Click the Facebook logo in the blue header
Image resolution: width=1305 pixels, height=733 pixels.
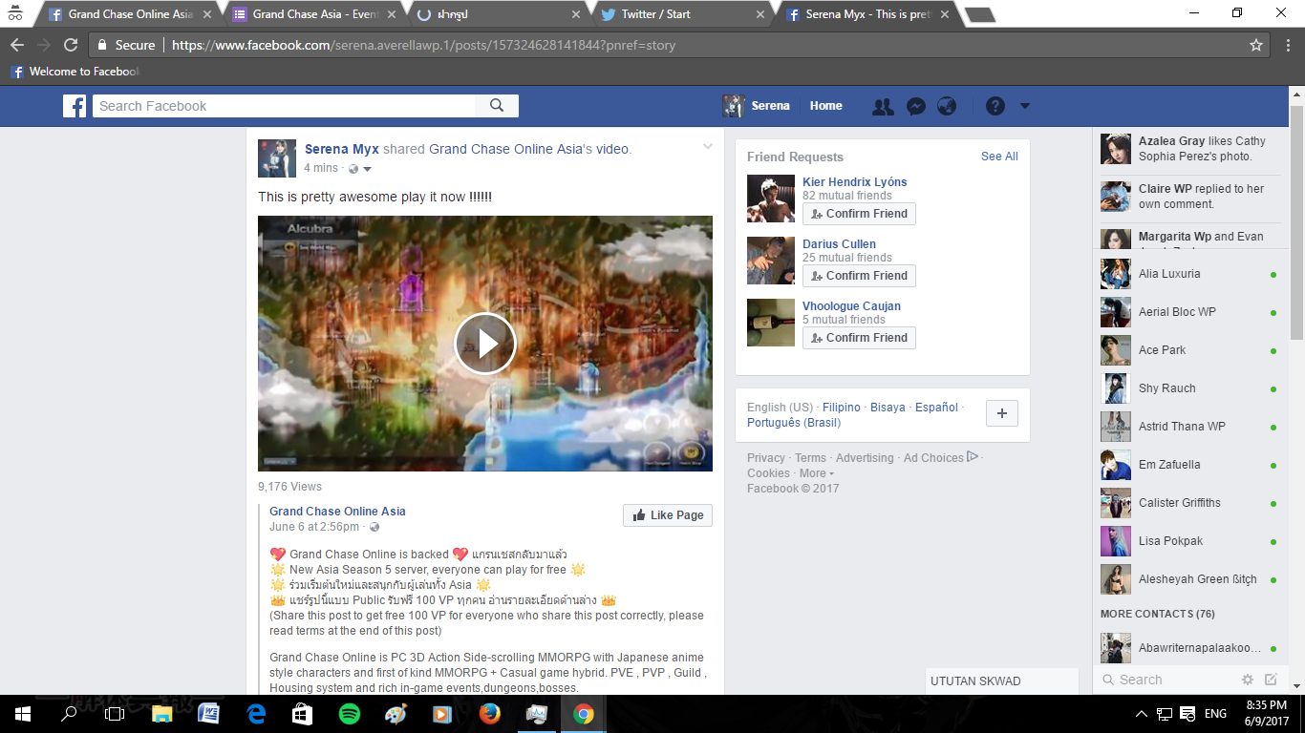(x=75, y=106)
